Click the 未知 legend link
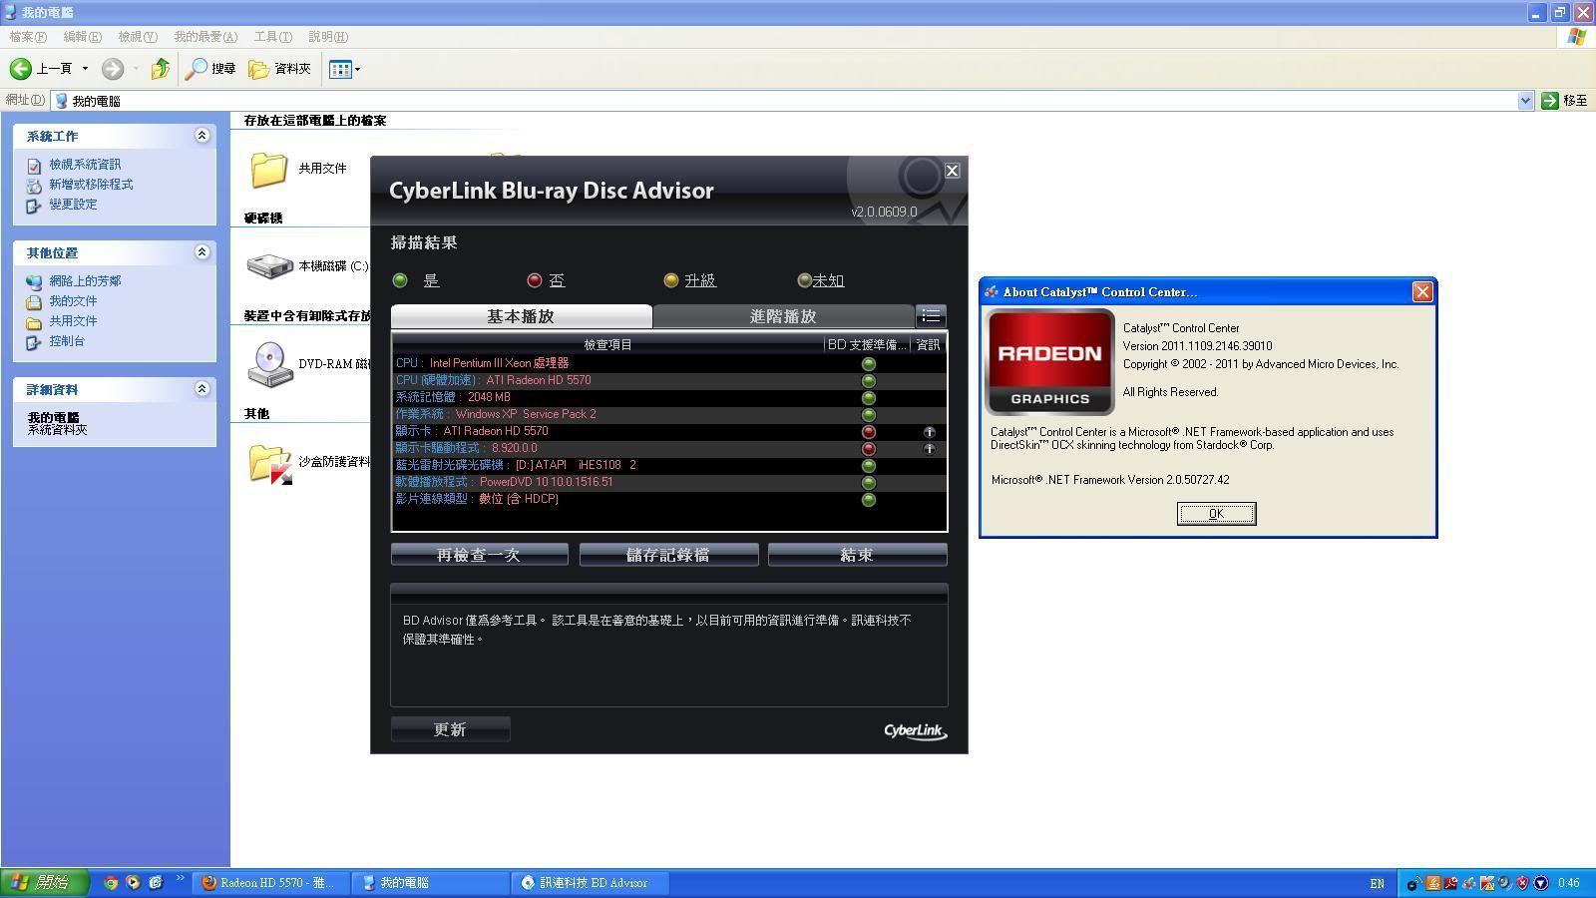1596x898 pixels. (828, 281)
